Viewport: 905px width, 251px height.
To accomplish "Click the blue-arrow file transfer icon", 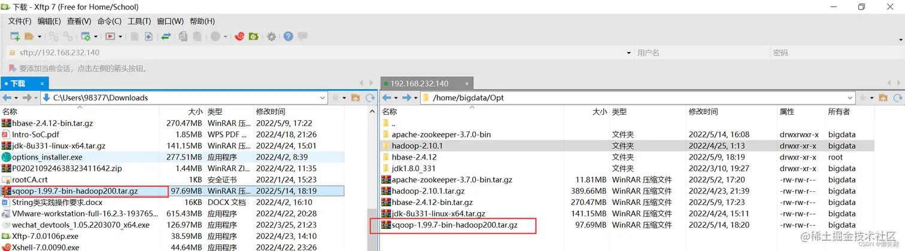I will coord(149,36).
